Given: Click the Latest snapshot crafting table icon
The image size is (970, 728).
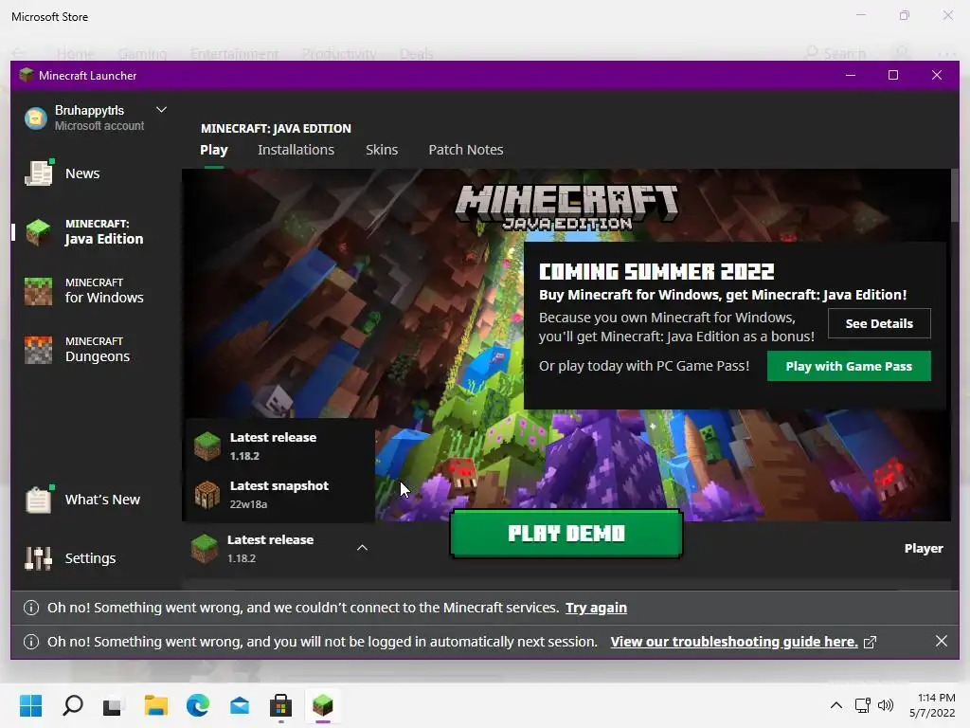Looking at the screenshot, I should pyautogui.click(x=207, y=495).
